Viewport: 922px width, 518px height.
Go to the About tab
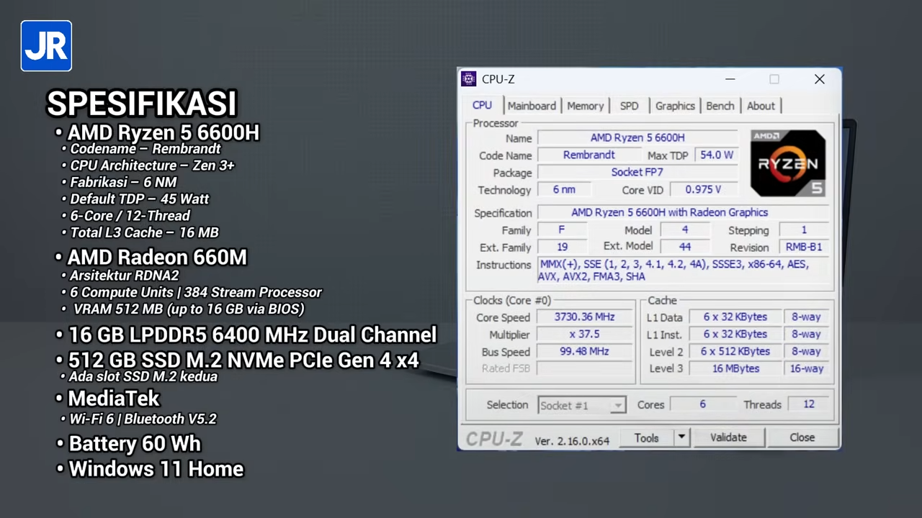point(761,106)
